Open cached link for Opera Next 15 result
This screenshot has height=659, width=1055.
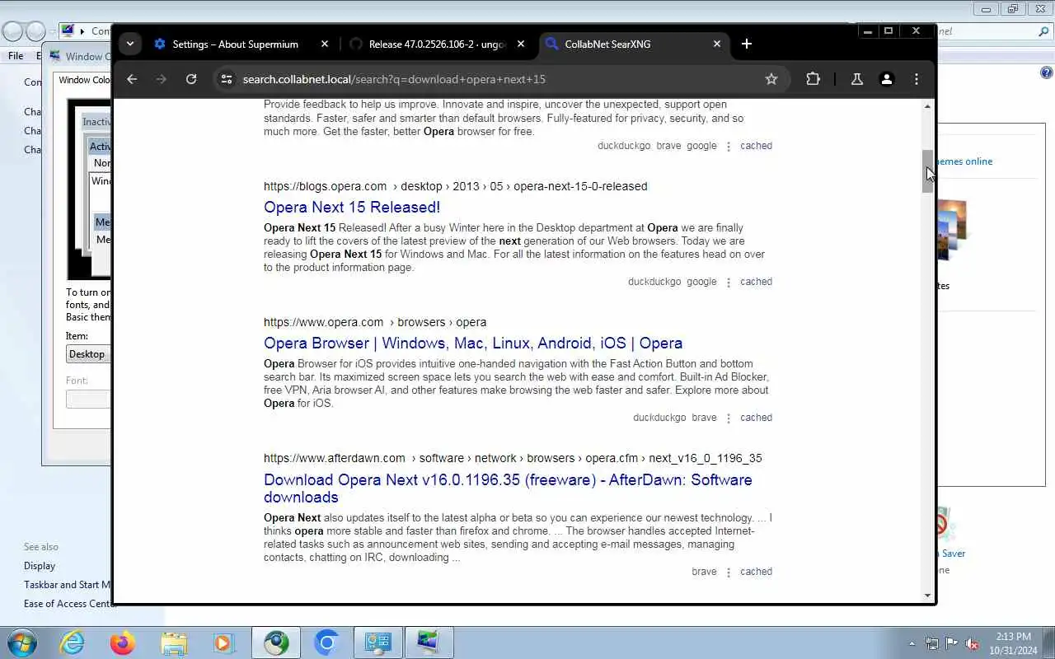(x=756, y=282)
